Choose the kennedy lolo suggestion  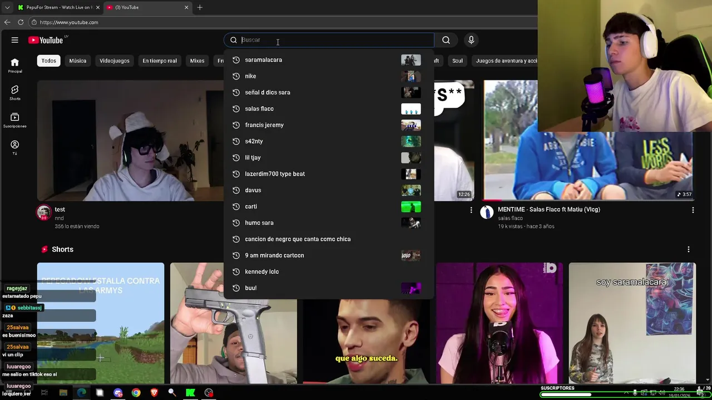329,272
